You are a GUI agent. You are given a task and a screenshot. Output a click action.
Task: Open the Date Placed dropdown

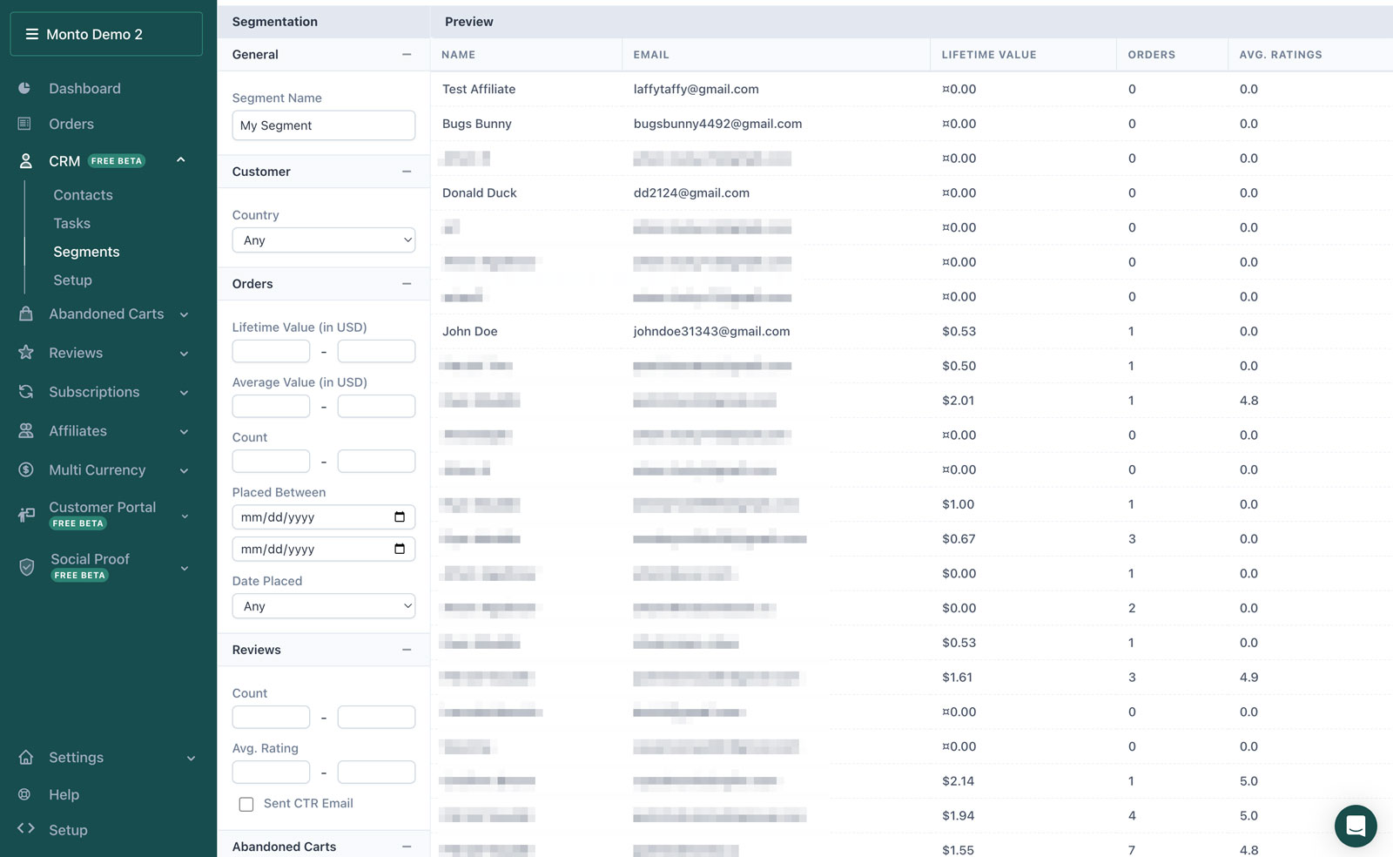324,606
